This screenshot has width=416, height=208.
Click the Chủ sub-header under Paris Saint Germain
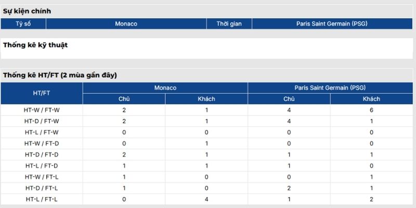[x=289, y=99]
